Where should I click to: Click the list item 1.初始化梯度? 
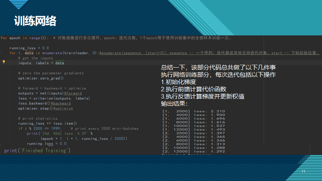tap(178, 82)
